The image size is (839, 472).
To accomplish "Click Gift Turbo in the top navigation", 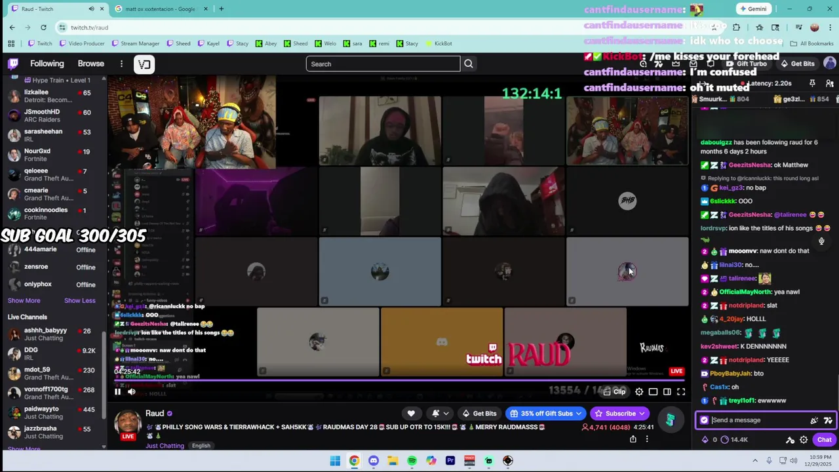I will (746, 64).
